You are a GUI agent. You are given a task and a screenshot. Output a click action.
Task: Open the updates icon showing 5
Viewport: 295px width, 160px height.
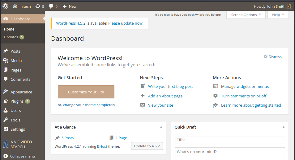click(38, 6)
